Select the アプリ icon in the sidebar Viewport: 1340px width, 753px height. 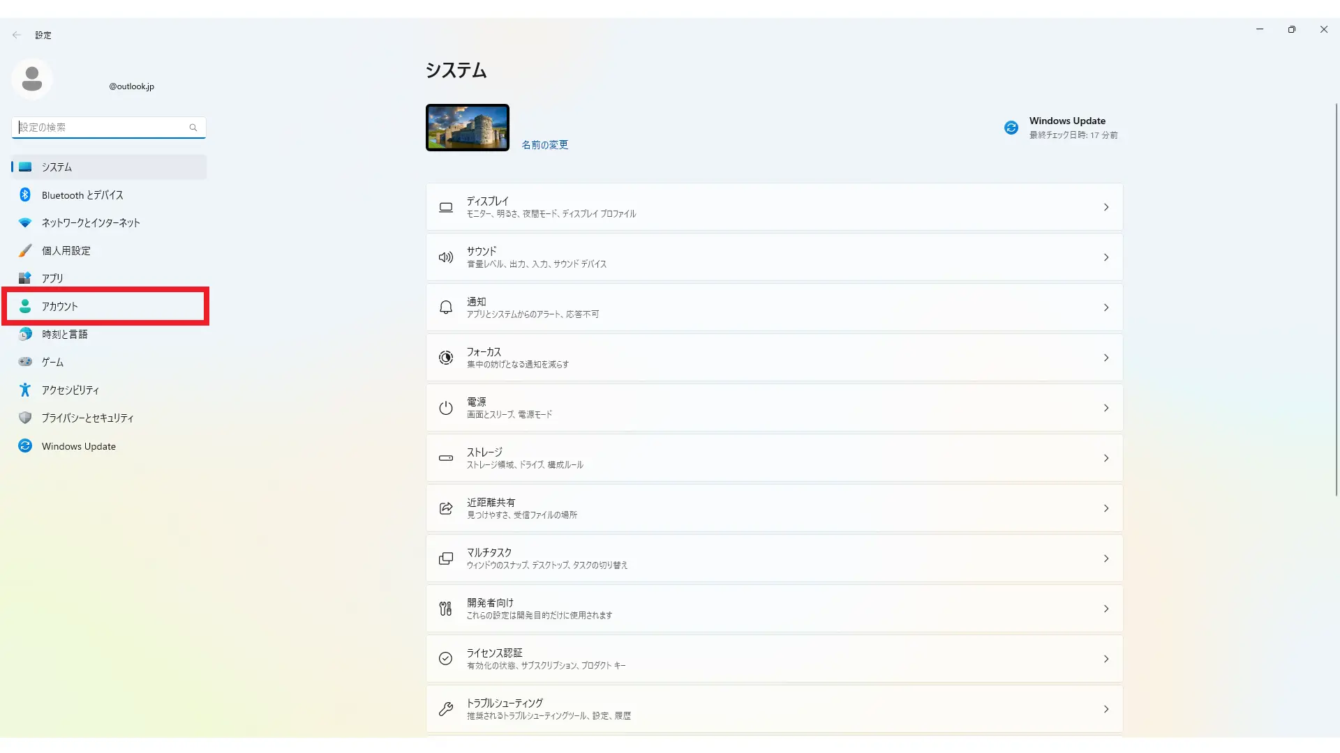click(x=25, y=278)
